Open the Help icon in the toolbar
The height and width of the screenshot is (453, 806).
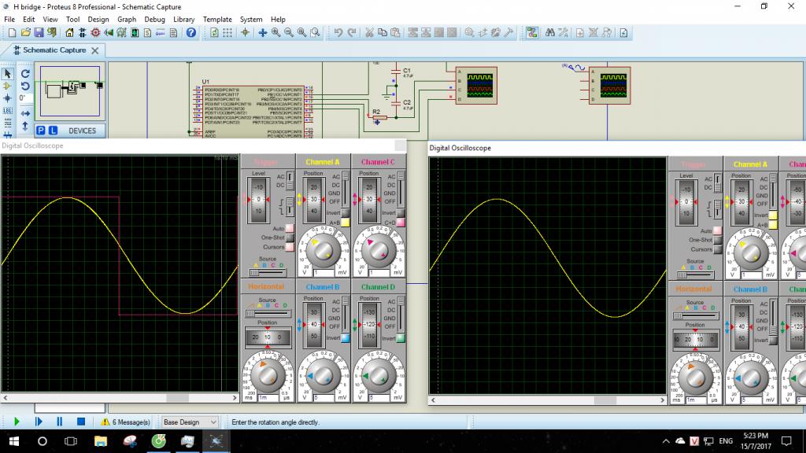191,33
